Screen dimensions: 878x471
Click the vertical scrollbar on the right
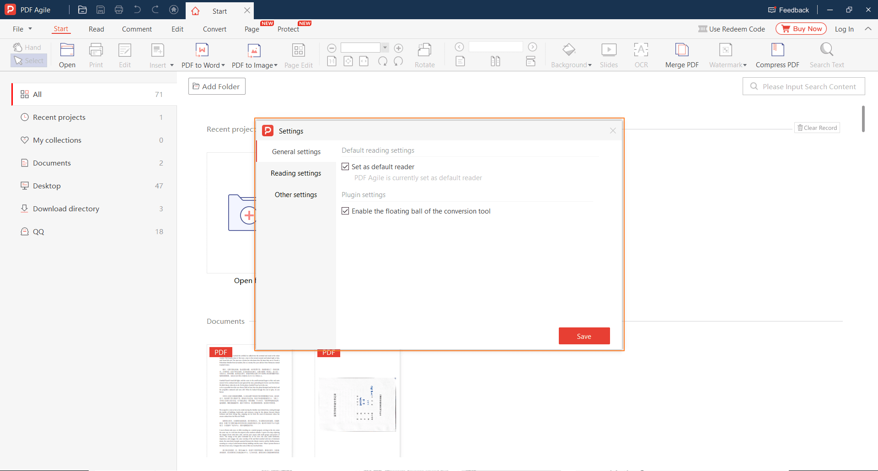tap(863, 118)
